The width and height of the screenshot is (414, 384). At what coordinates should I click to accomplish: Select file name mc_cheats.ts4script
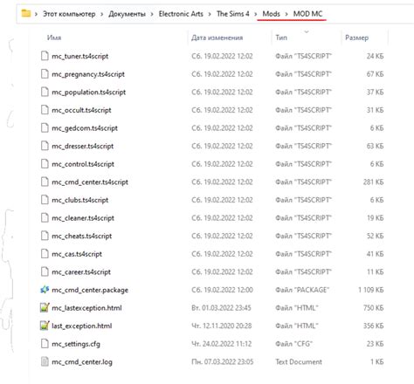pyautogui.click(x=82, y=237)
